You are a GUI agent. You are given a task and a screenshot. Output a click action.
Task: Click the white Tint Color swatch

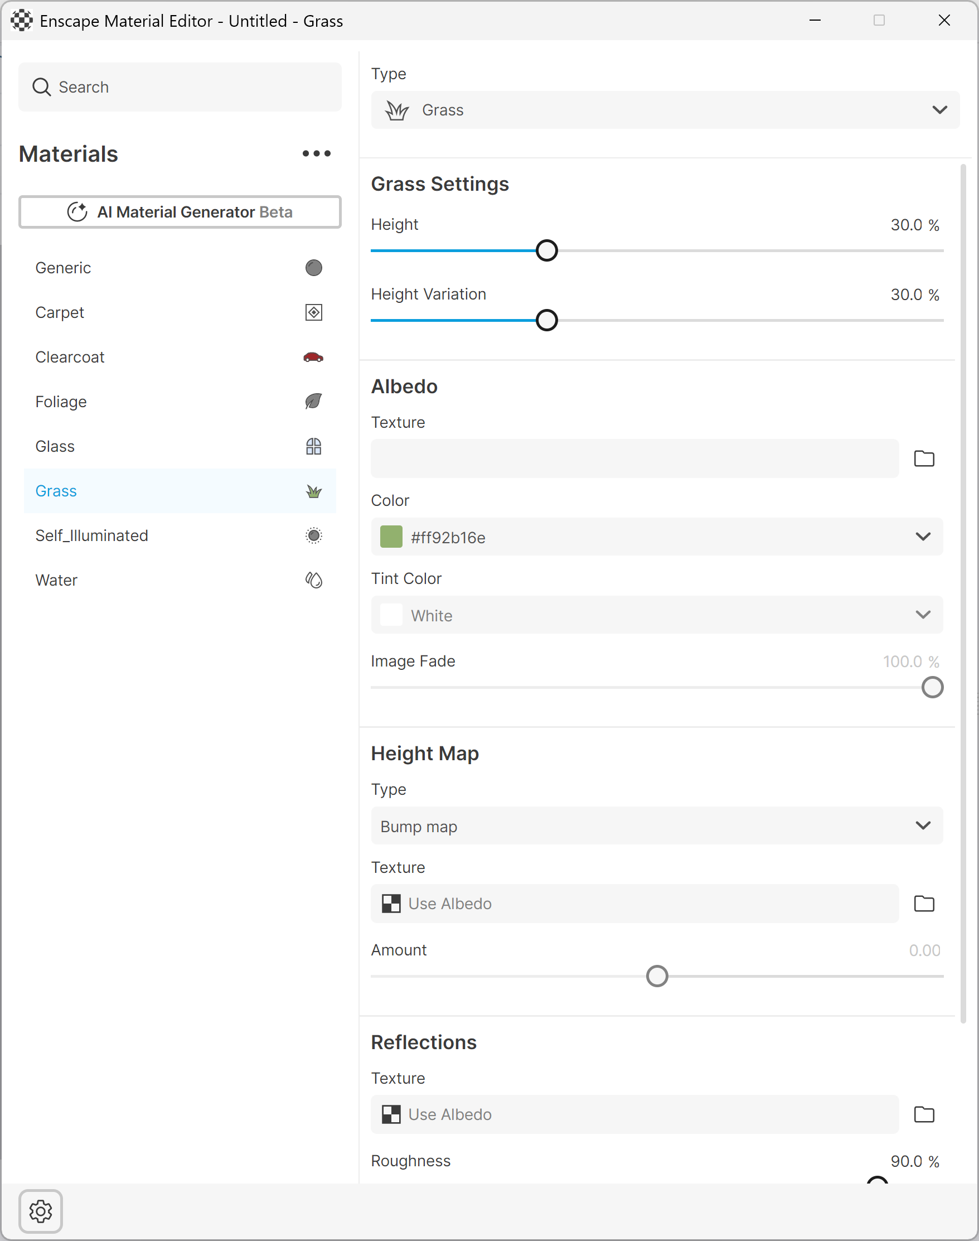pyautogui.click(x=391, y=615)
